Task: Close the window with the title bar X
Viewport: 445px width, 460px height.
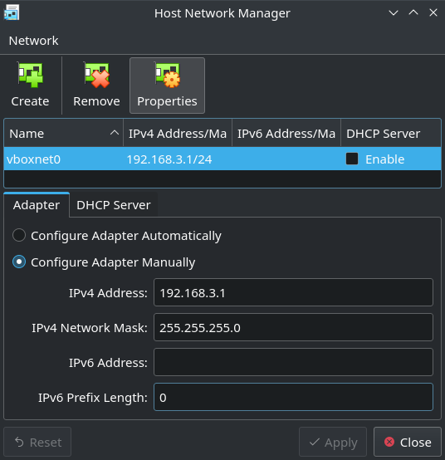Action: (x=433, y=12)
